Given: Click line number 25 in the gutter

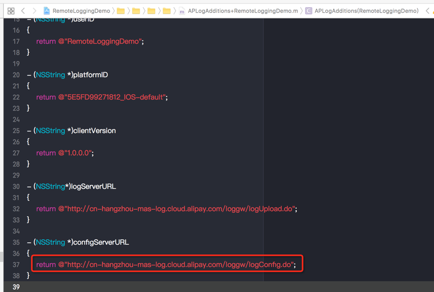Looking at the screenshot, I should [16, 131].
